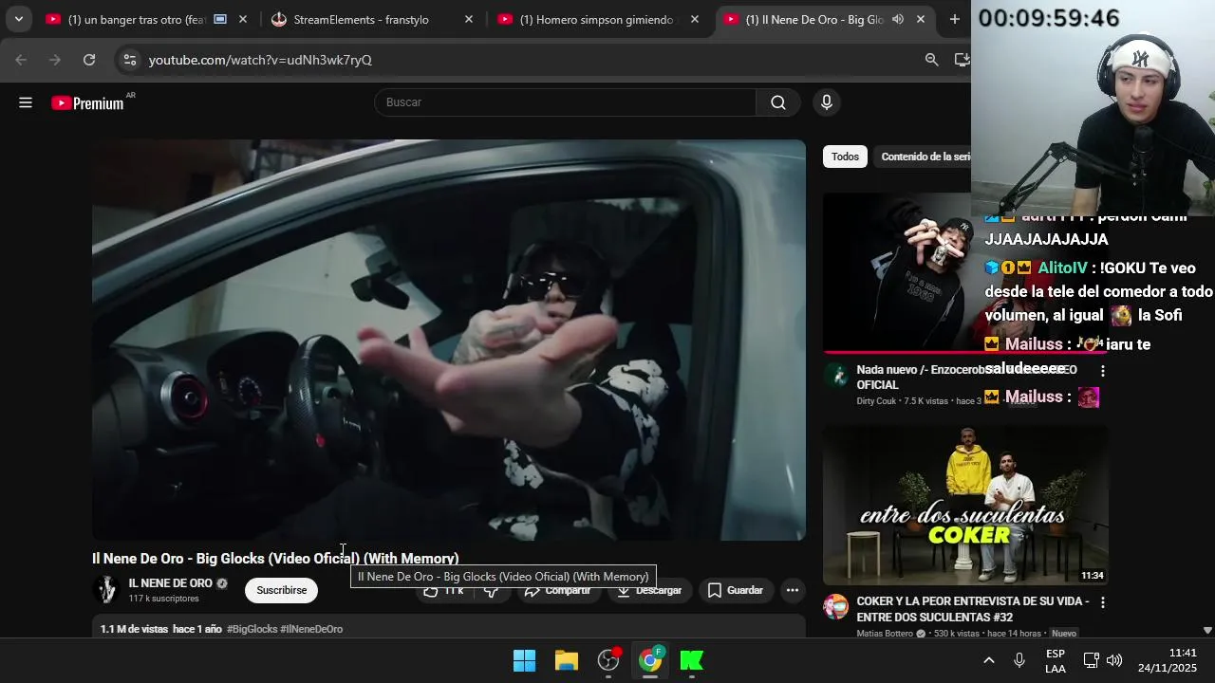Click the Descargar download button
The width and height of the screenshot is (1215, 683).
649,590
